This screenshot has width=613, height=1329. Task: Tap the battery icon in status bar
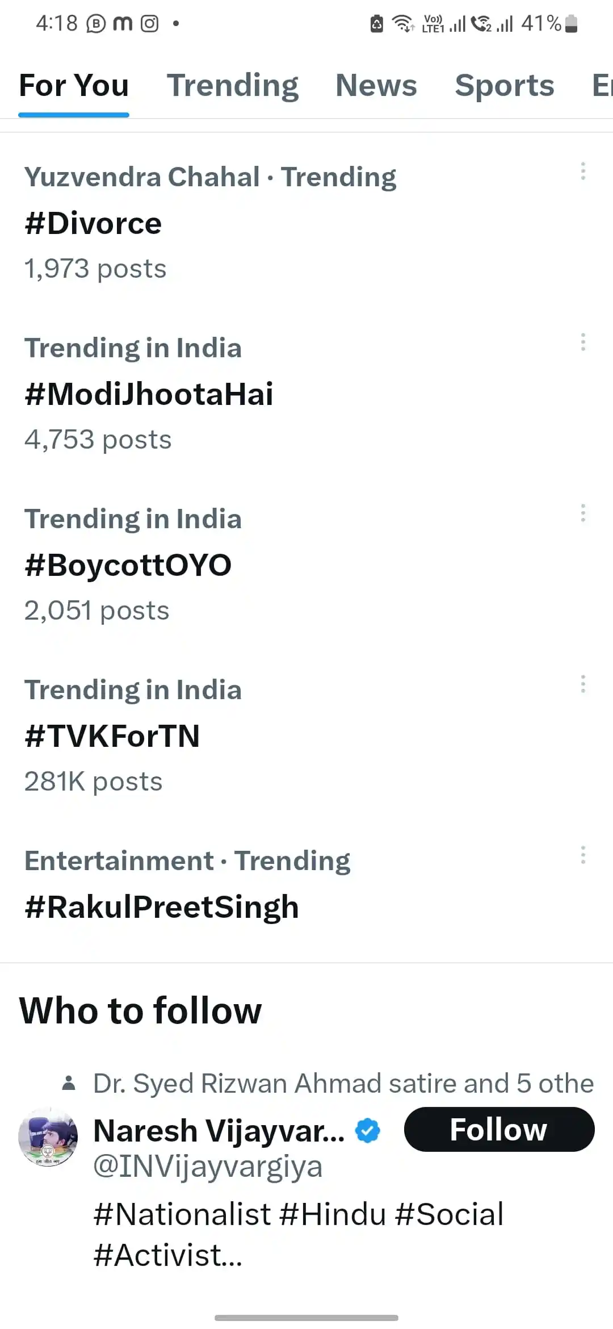click(572, 24)
